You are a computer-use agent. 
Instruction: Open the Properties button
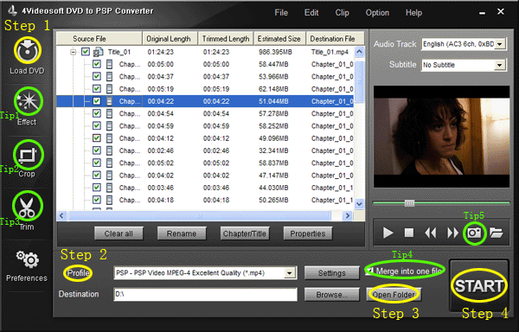(307, 233)
